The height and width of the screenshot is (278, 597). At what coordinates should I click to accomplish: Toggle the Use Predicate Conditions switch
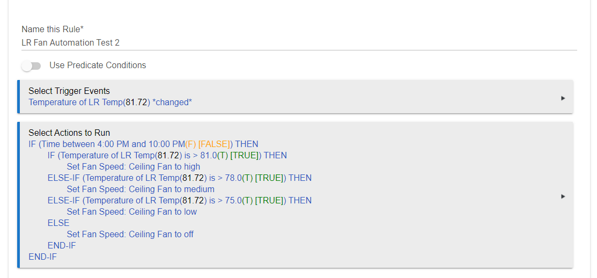click(x=31, y=66)
